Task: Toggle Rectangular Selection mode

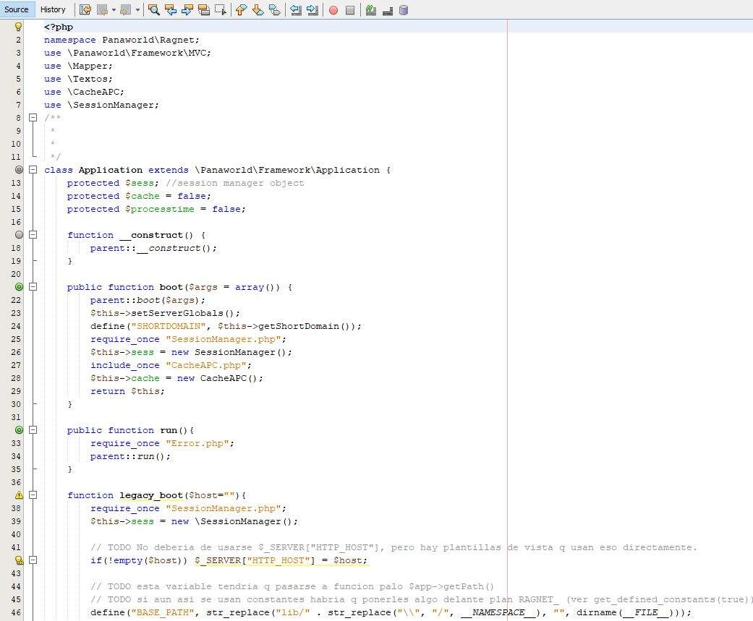Action: 221,9
